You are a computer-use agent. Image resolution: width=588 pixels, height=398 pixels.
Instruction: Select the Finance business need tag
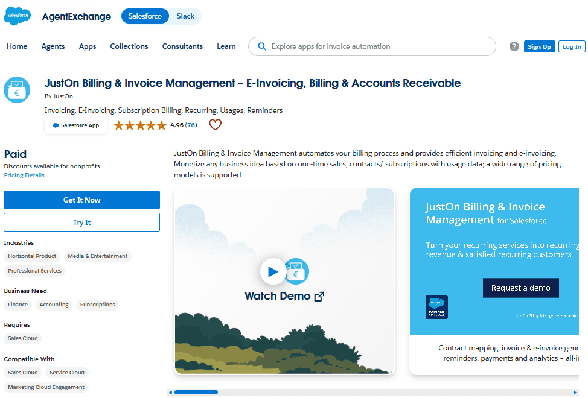point(18,305)
